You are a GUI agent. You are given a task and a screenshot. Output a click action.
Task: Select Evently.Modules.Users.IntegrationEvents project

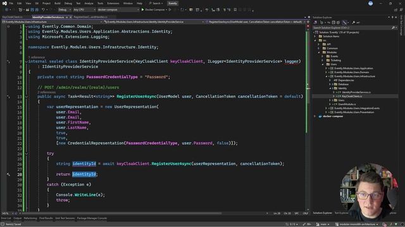pos(357,108)
